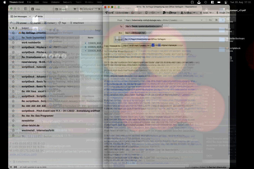Open the Security menu

point(67,2)
